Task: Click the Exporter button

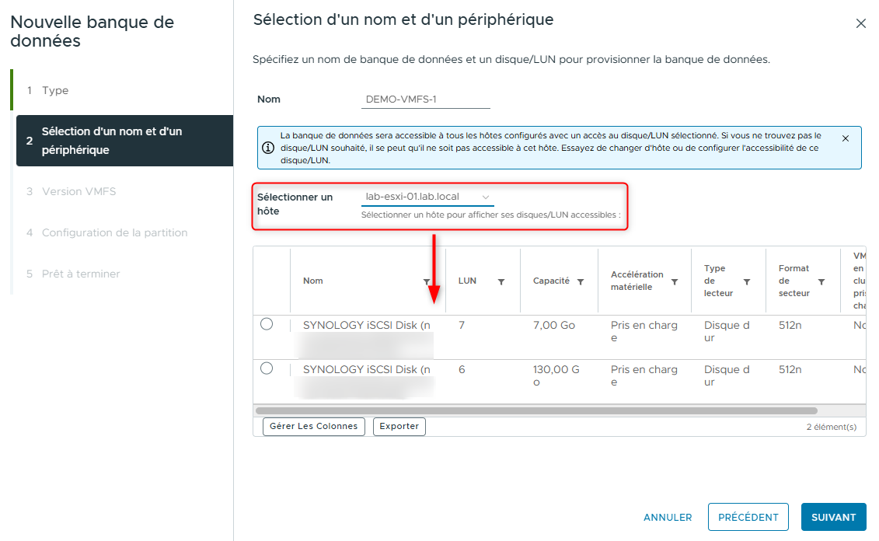Action: [399, 426]
